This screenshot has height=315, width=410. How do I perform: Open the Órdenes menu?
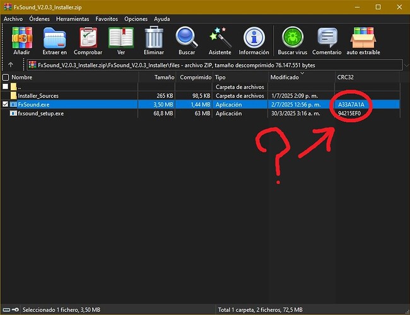[x=40, y=19]
